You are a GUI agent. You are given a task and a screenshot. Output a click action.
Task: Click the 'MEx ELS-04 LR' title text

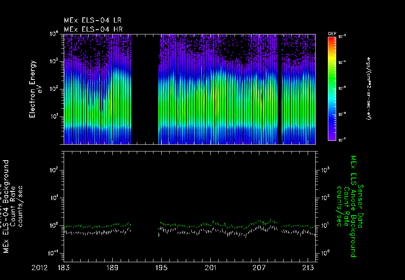[93, 20]
